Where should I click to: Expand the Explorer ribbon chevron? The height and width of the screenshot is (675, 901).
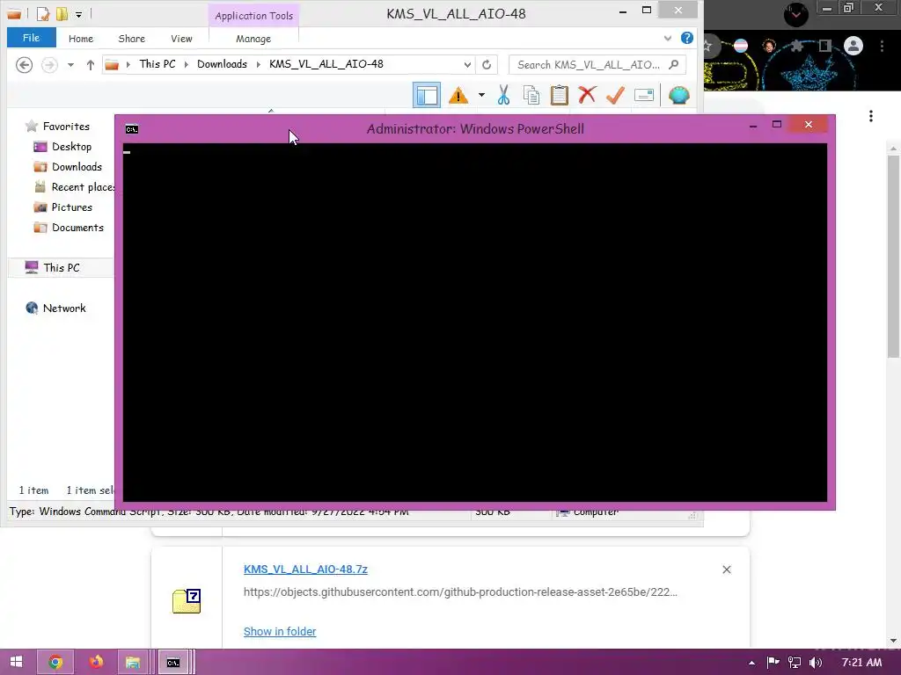tap(667, 39)
